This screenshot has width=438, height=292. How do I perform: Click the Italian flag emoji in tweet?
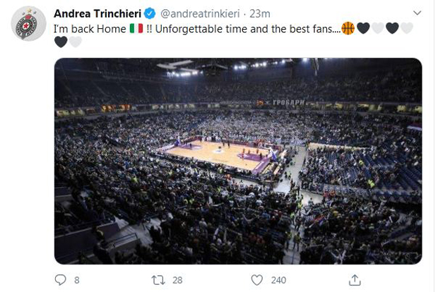click(x=136, y=28)
